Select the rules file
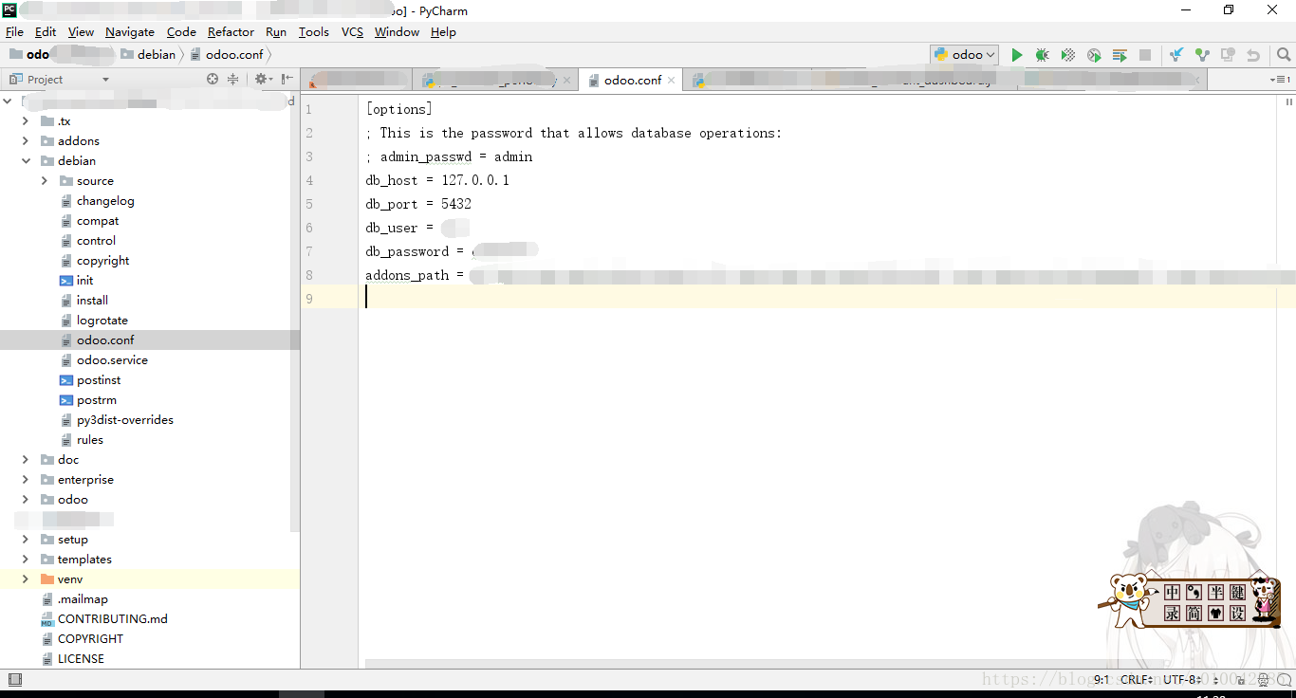Viewport: 1296px width, 698px height. pyautogui.click(x=90, y=440)
